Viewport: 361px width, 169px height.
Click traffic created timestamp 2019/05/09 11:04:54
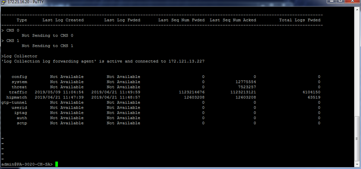coord(59,92)
